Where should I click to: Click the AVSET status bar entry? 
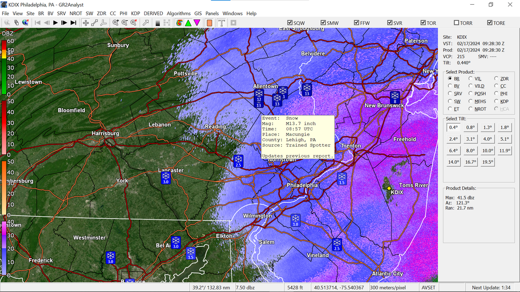pyautogui.click(x=428, y=287)
